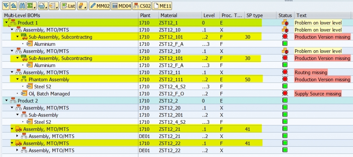This screenshot has width=353, height=157.
Task: Click material cell ZST12_201
Action: (x=171, y=115)
